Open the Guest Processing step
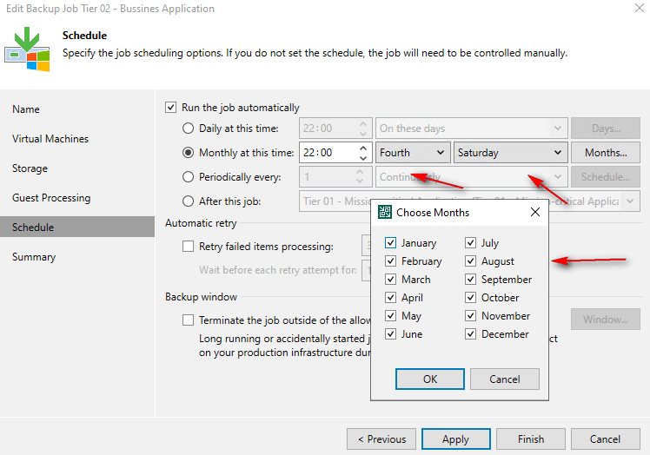Image resolution: width=650 pixels, height=455 pixels. (51, 198)
